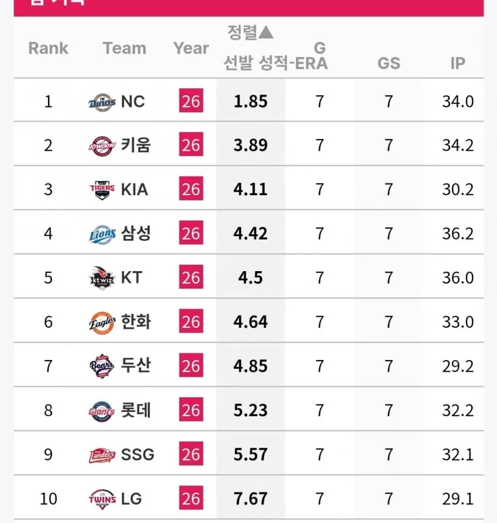The image size is (497, 523).
Task: Click the SSG Landers team logo
Action: pyautogui.click(x=102, y=455)
